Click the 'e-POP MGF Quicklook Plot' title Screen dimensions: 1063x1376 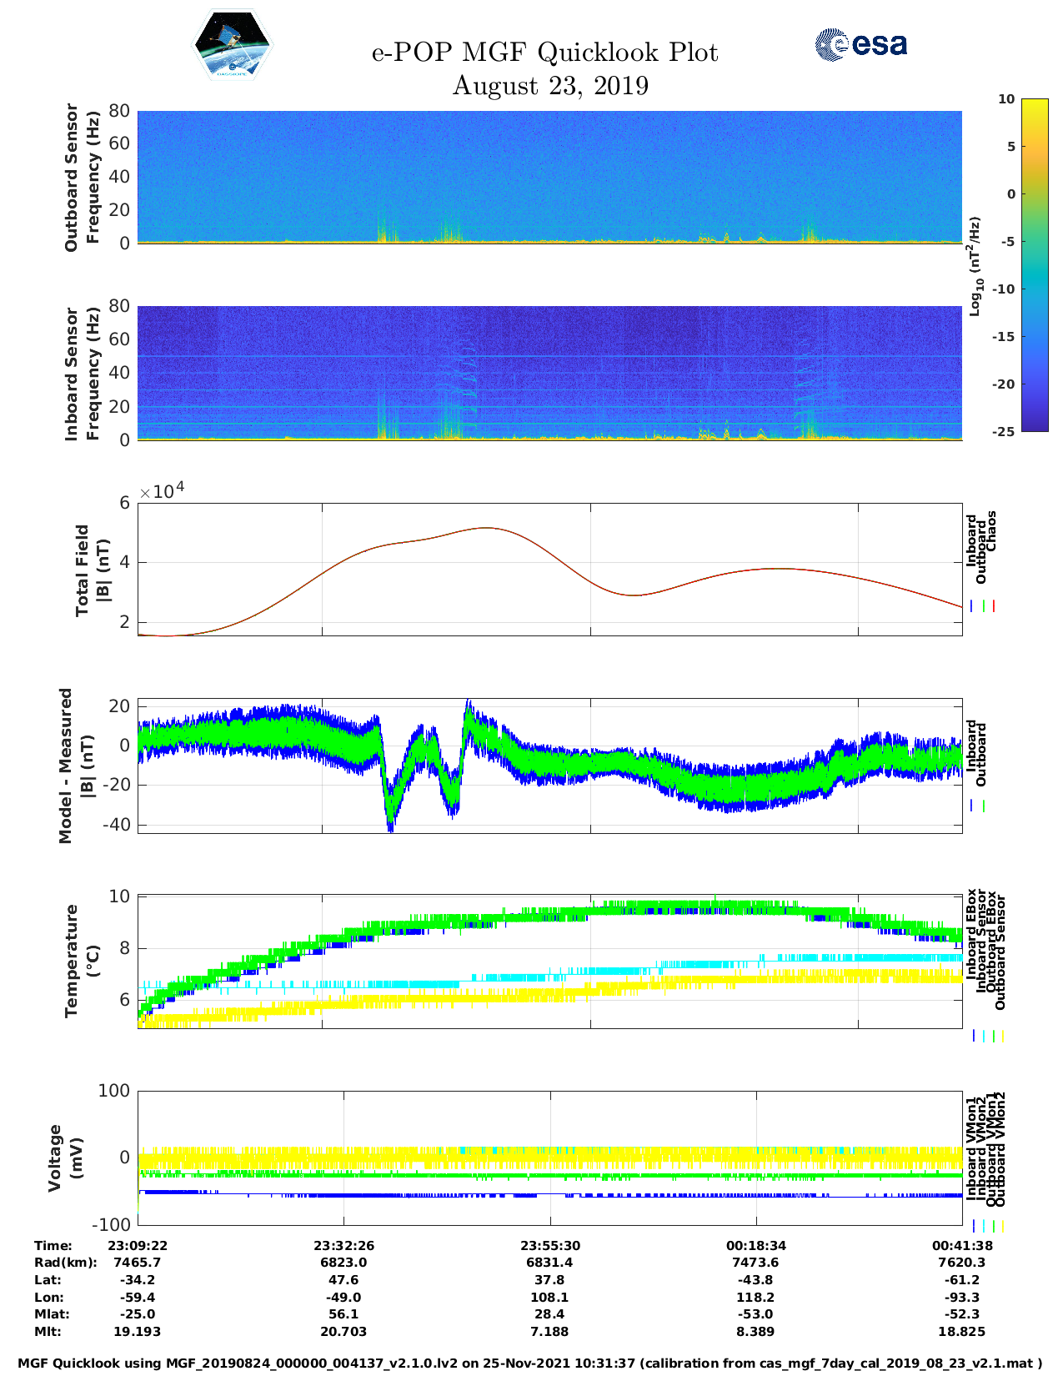[544, 53]
